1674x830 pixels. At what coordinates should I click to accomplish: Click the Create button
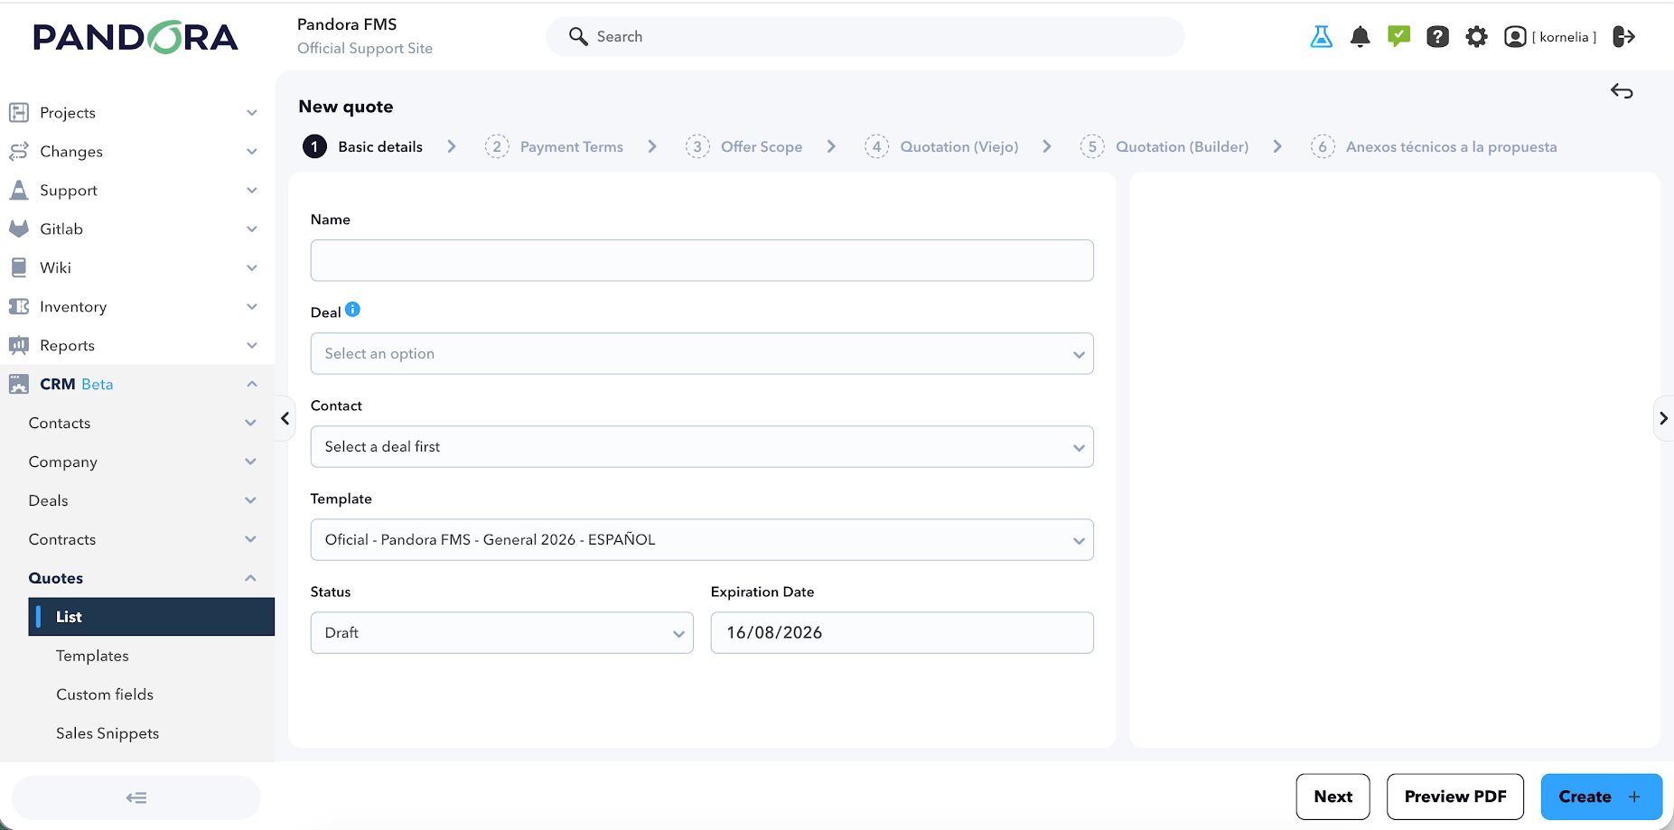pos(1601,797)
